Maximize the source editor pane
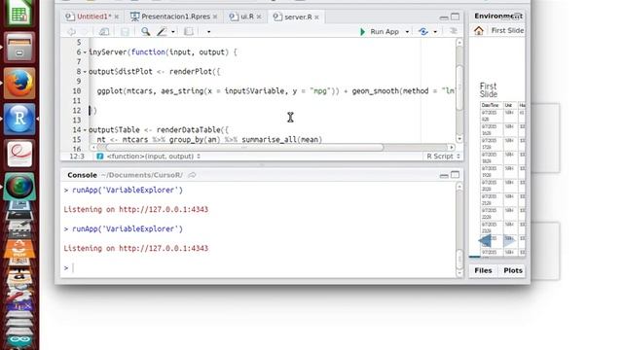The image size is (623, 350). [455, 17]
